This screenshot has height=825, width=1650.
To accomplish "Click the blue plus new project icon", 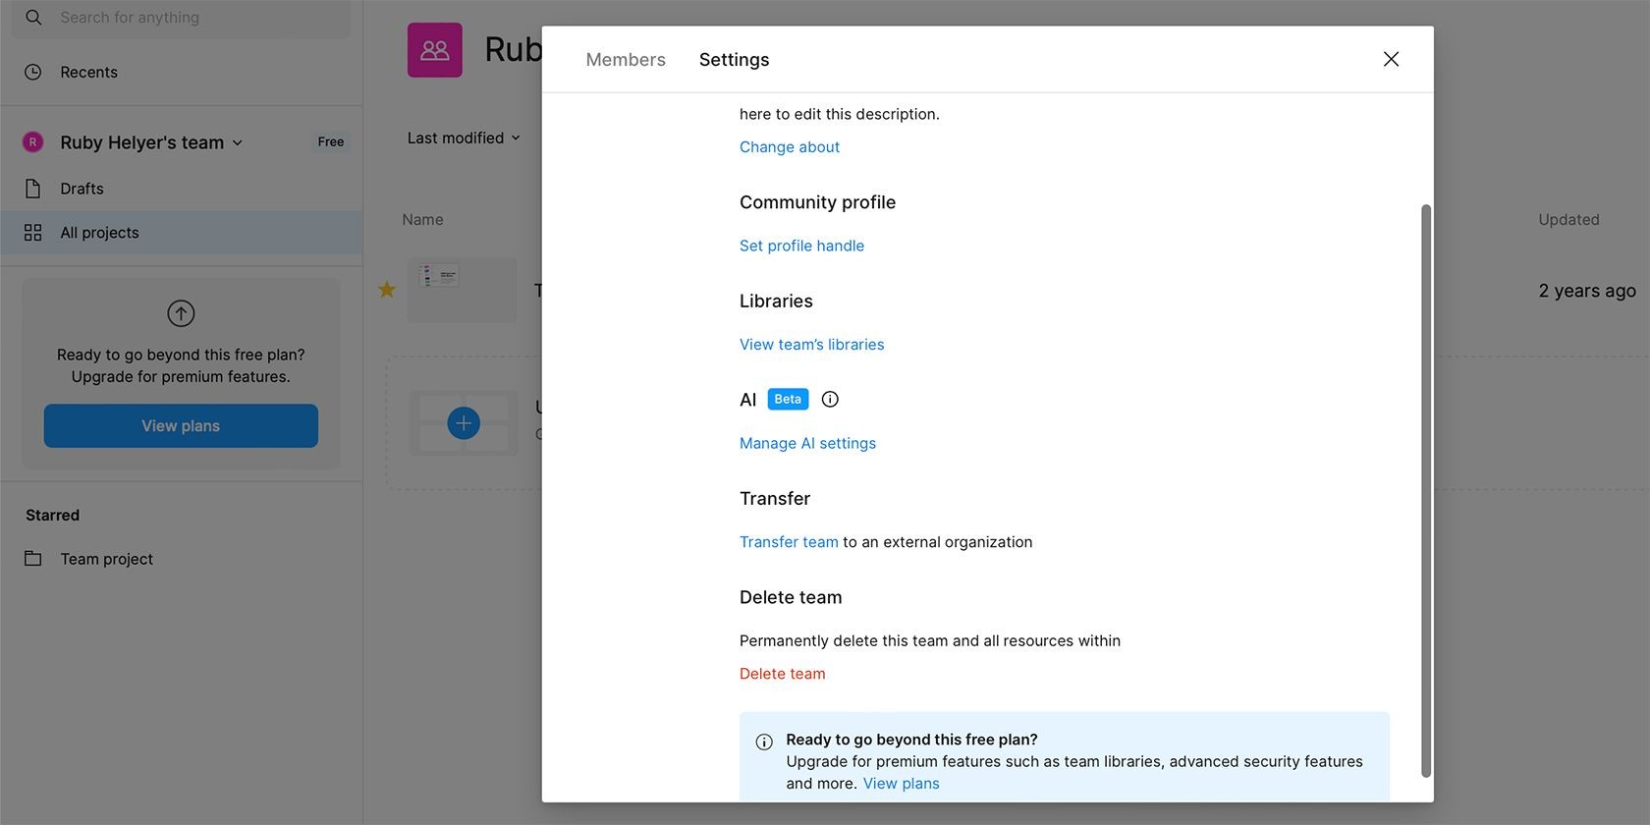I will point(464,423).
